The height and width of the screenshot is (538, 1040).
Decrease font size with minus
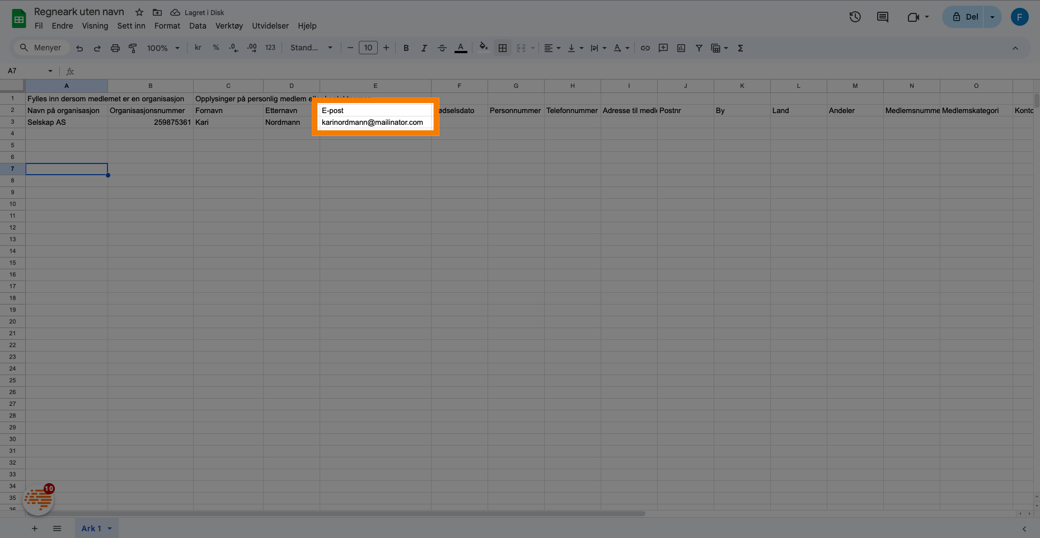coord(350,48)
